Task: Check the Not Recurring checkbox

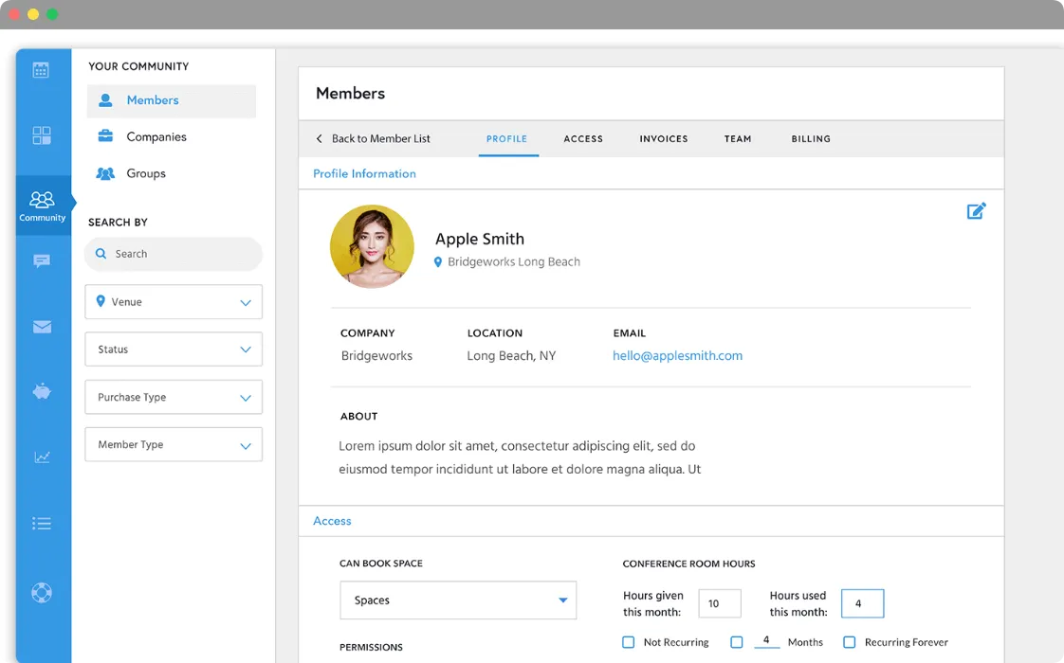Action: (x=629, y=642)
